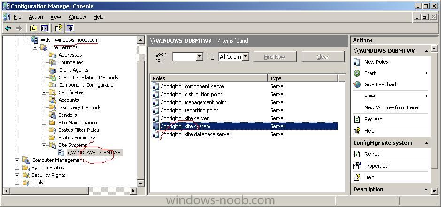
Task: Click the Accounts tree icon
Action: pos(53,100)
